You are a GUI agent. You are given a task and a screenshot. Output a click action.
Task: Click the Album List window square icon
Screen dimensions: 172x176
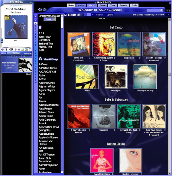(x=65, y=15)
